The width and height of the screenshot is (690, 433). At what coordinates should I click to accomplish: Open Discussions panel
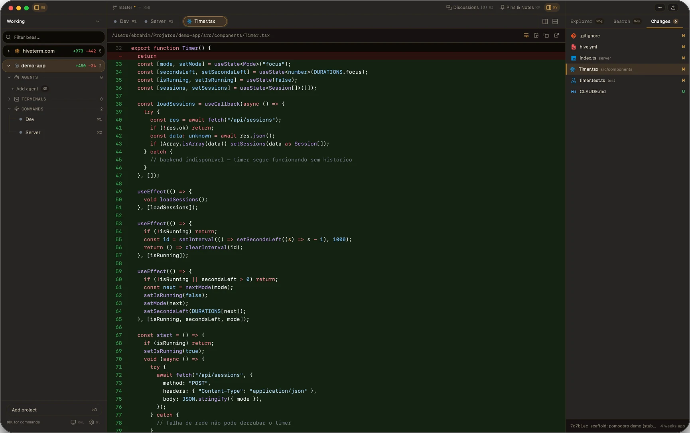click(469, 8)
